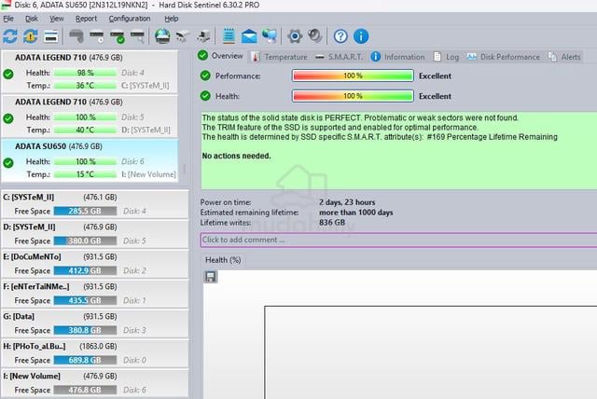Image resolution: width=597 pixels, height=399 pixels.
Task: Click the globe with disk icon
Action: [162, 36]
